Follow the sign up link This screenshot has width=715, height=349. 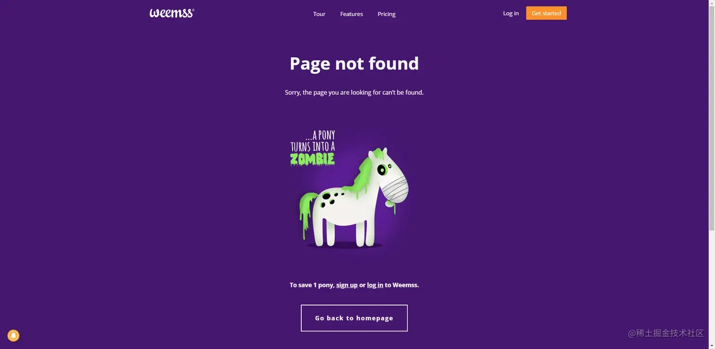pos(347,285)
